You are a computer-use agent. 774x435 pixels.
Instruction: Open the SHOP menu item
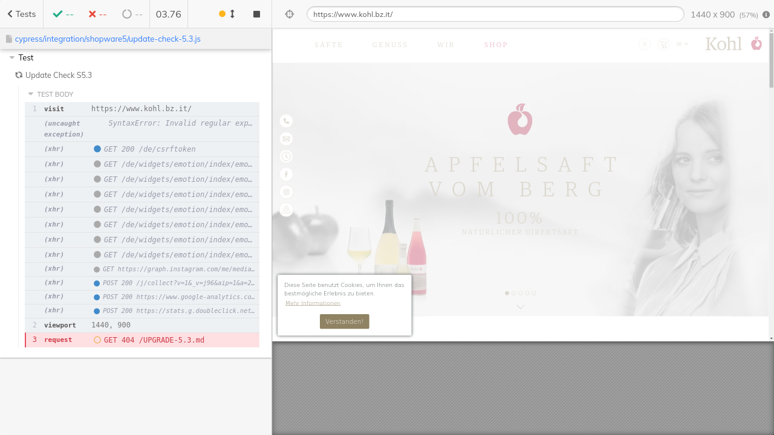pos(496,45)
